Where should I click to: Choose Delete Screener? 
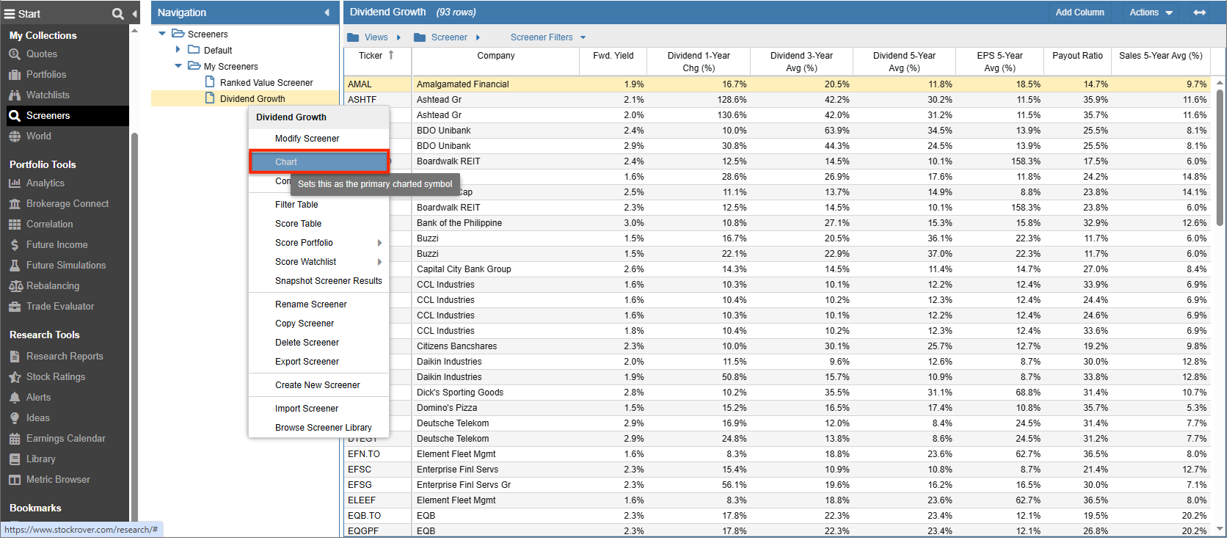(318, 343)
